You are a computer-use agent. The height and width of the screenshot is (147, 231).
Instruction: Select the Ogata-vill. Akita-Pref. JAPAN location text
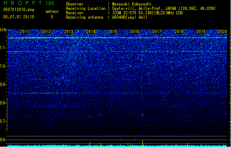[x=164, y=8]
